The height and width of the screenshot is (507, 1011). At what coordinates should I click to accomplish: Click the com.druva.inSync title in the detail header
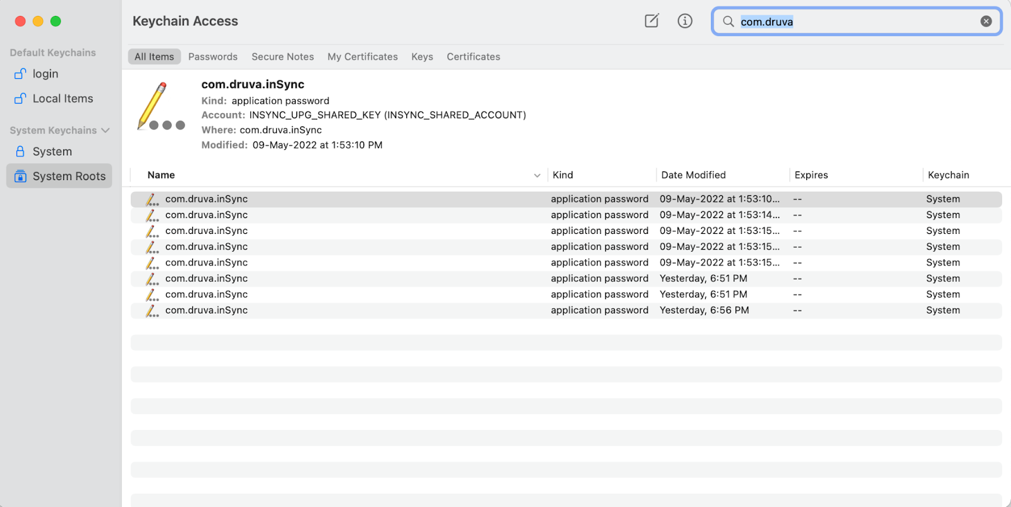point(253,85)
